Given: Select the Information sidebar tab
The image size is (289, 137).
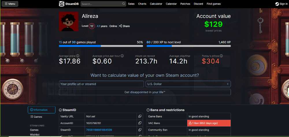Looking at the screenshot, I should pos(41,110).
